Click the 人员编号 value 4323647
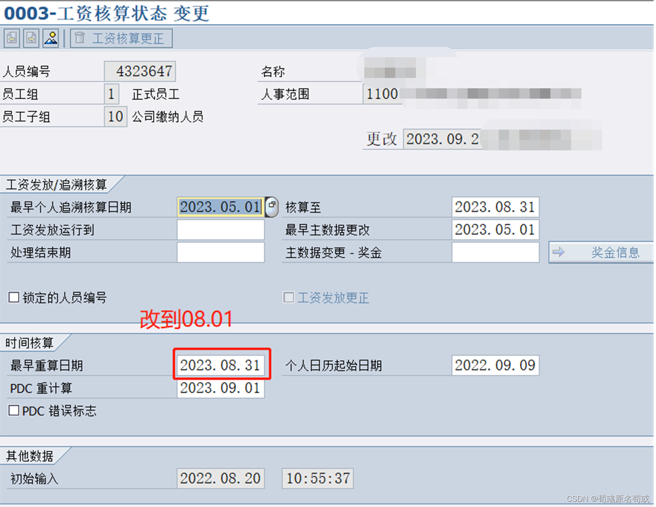 (x=140, y=71)
